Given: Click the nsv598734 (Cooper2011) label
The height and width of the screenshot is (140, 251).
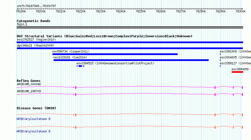Looking at the screenshot, I should click(71, 51).
